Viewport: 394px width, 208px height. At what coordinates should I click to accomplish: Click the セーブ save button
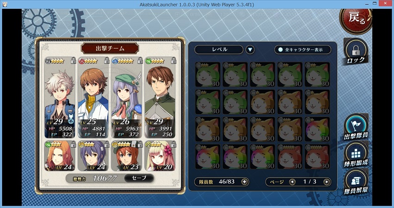click(139, 178)
